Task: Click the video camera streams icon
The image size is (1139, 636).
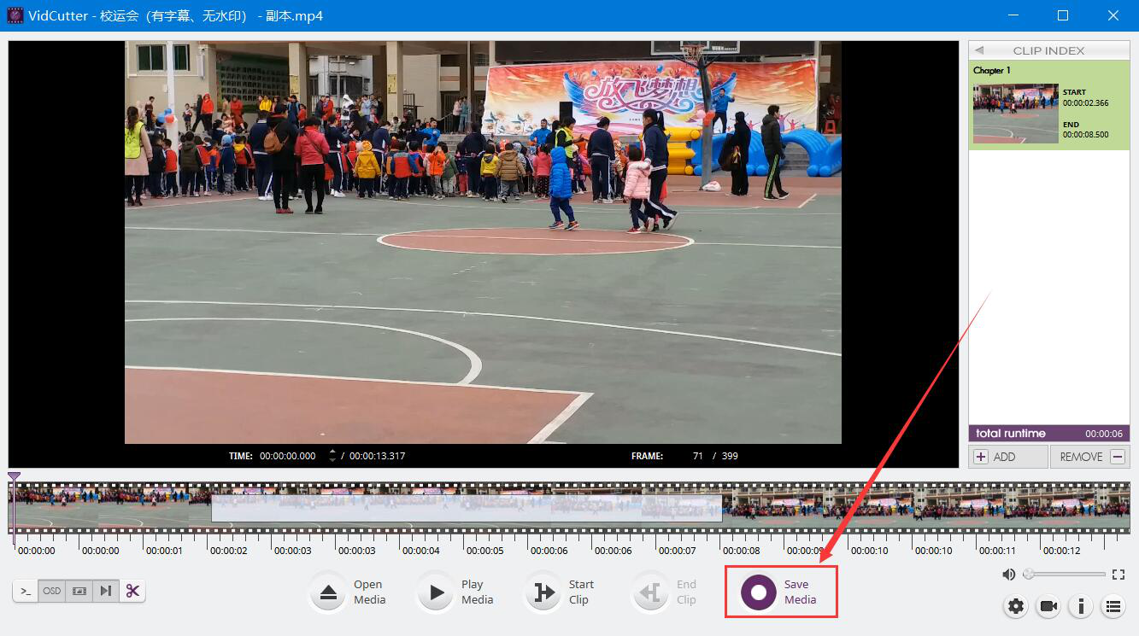Action: point(1048,606)
